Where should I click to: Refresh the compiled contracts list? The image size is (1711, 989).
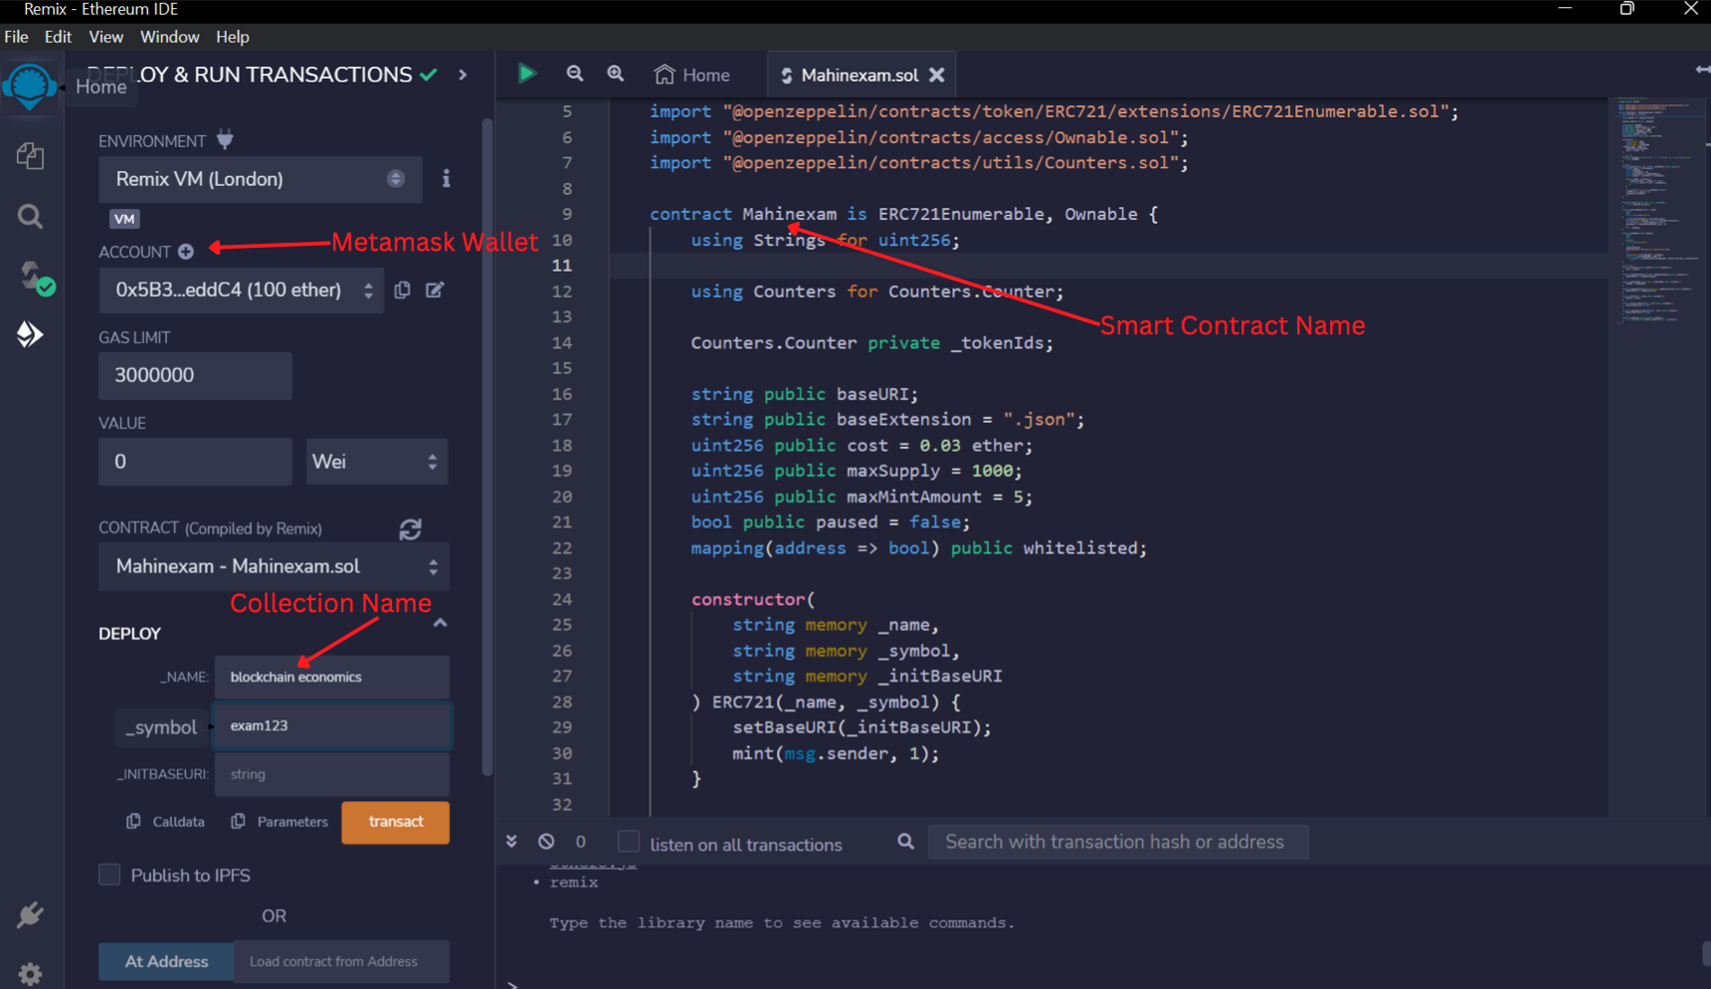coord(410,529)
